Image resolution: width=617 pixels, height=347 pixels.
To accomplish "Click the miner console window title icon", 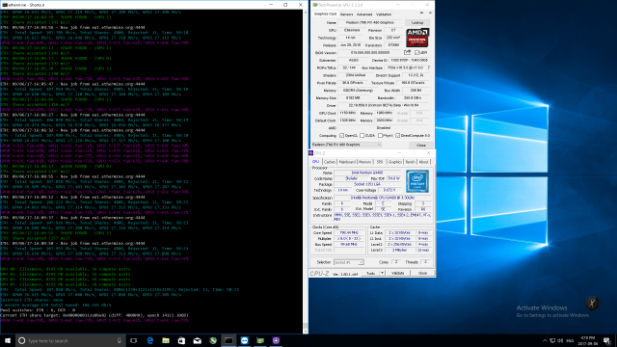I will tap(5, 5).
